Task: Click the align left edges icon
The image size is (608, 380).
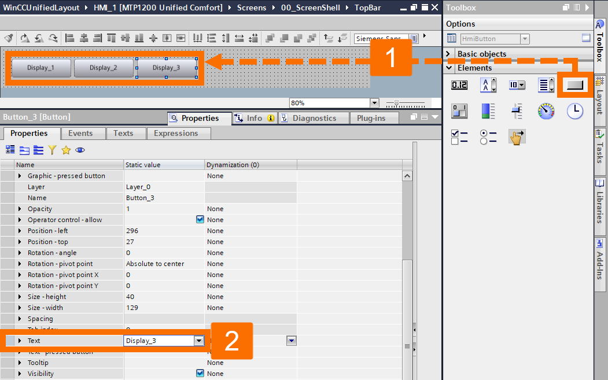Action: tap(70, 38)
